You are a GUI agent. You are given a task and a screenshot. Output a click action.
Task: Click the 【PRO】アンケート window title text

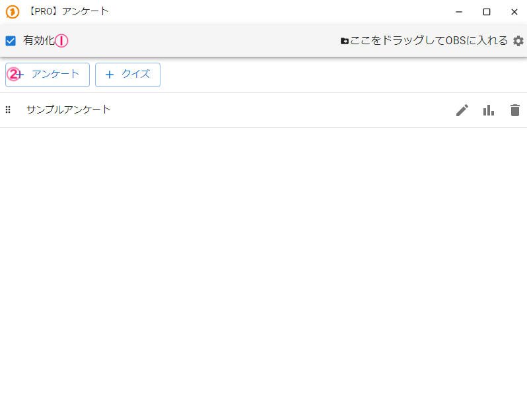[x=68, y=12]
